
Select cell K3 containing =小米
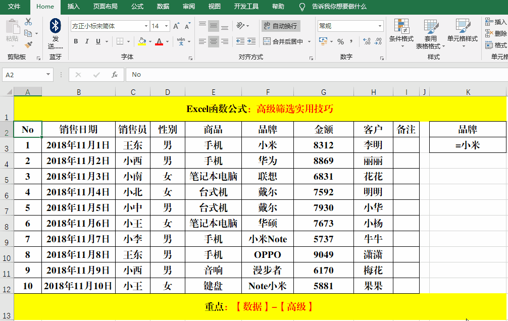[468, 145]
